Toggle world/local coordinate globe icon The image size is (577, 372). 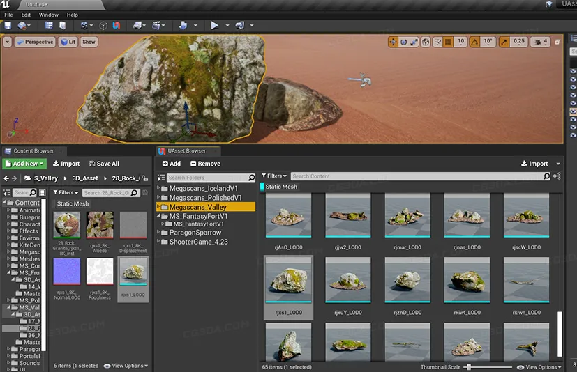click(426, 42)
